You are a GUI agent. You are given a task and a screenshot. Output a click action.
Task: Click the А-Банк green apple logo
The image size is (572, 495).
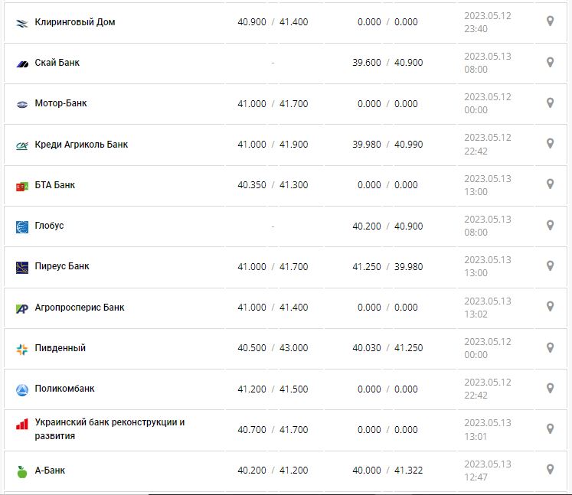point(21,471)
